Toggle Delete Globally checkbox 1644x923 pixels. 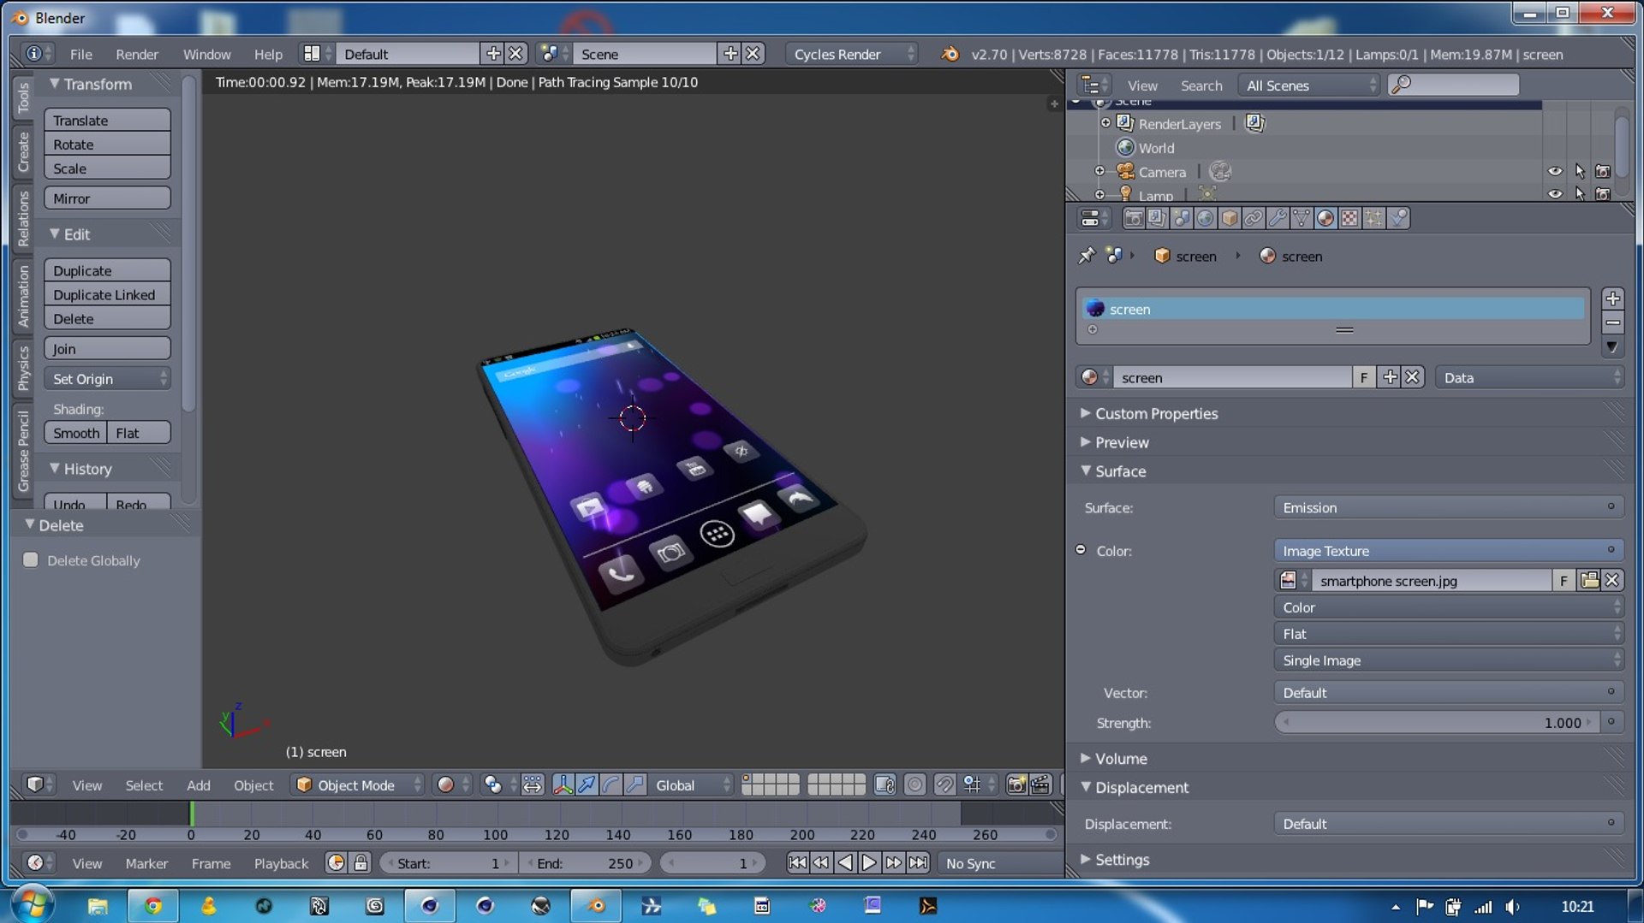point(31,560)
